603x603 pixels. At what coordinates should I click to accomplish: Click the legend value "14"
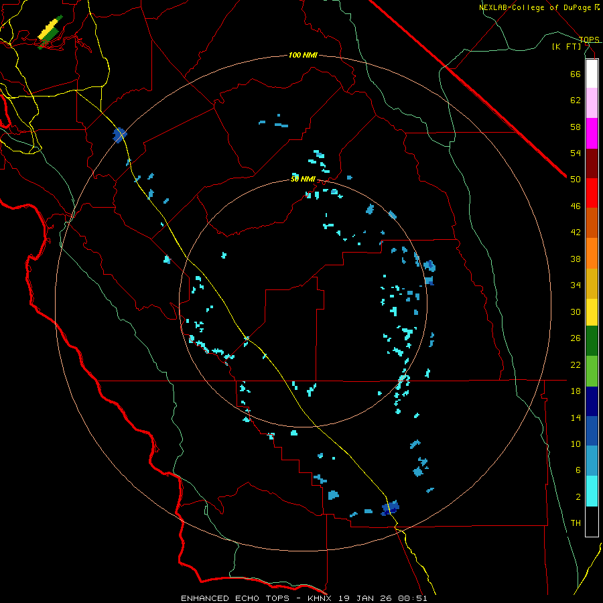click(x=576, y=417)
